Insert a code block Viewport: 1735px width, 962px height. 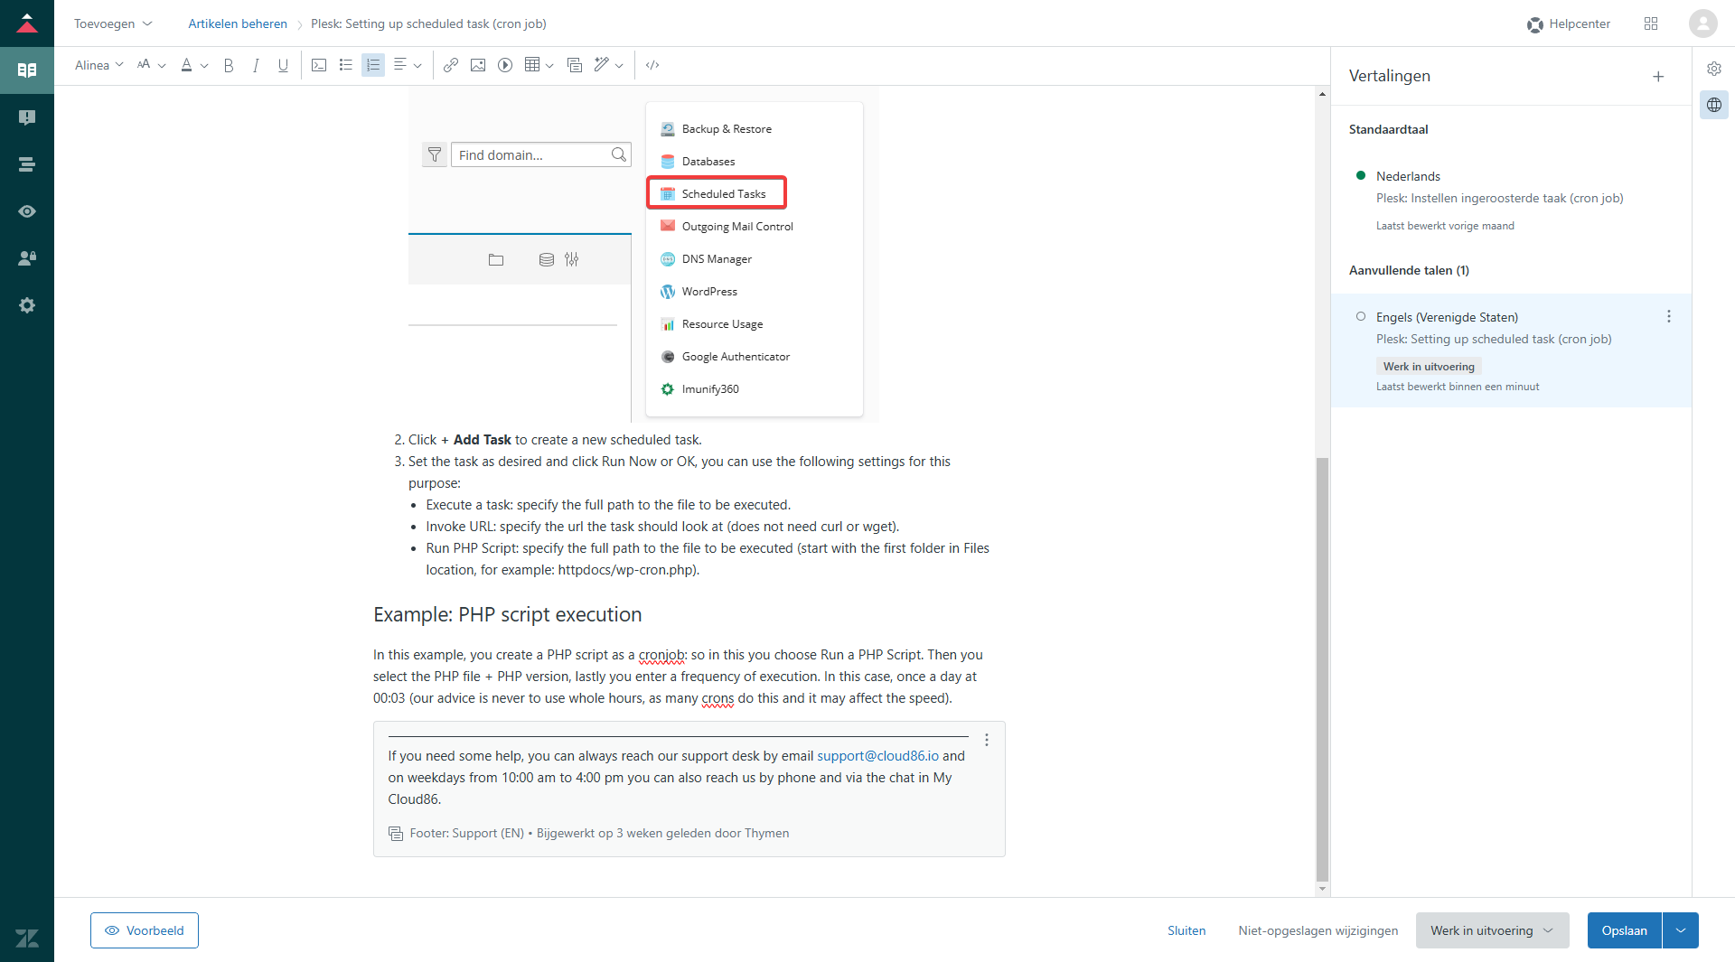point(319,65)
